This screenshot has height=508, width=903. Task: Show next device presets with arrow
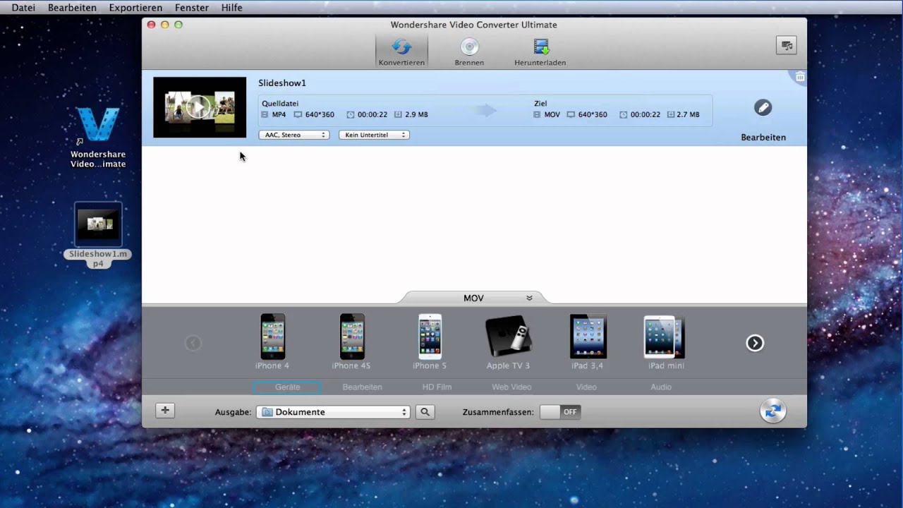pyautogui.click(x=755, y=343)
